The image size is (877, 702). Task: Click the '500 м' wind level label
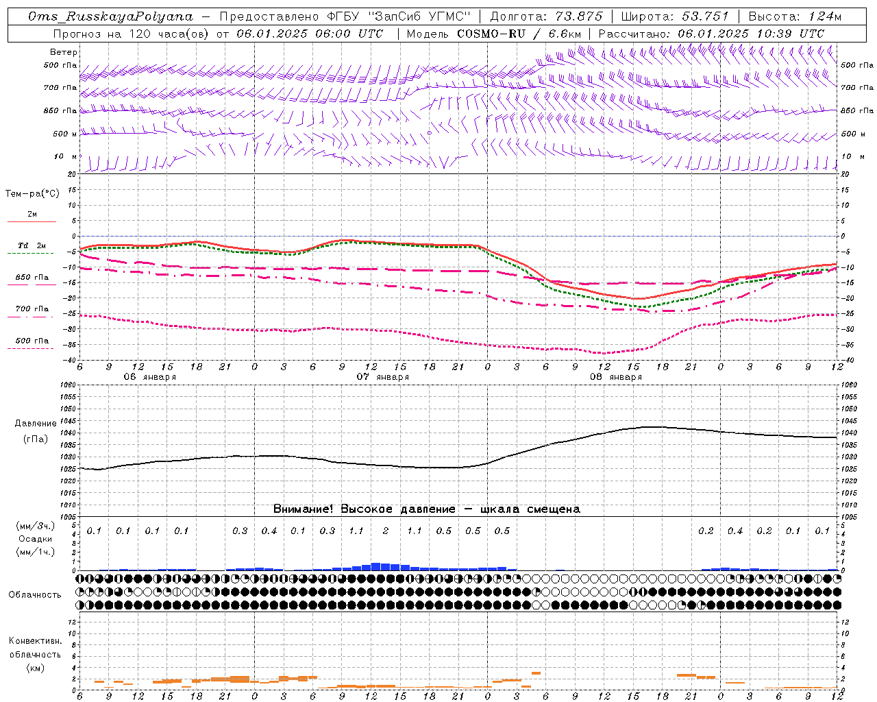65,134
